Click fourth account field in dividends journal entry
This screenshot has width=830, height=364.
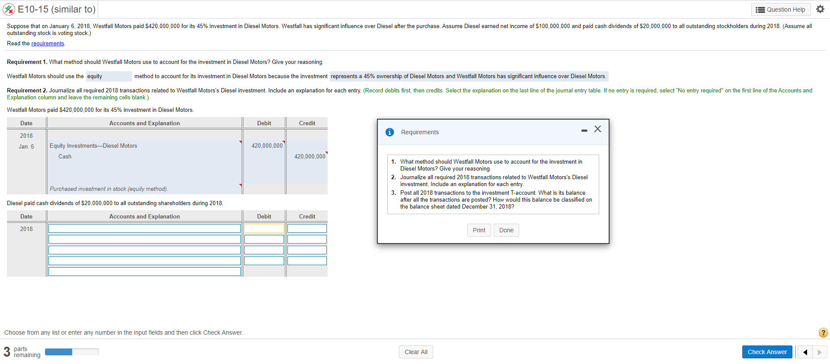pos(144,261)
